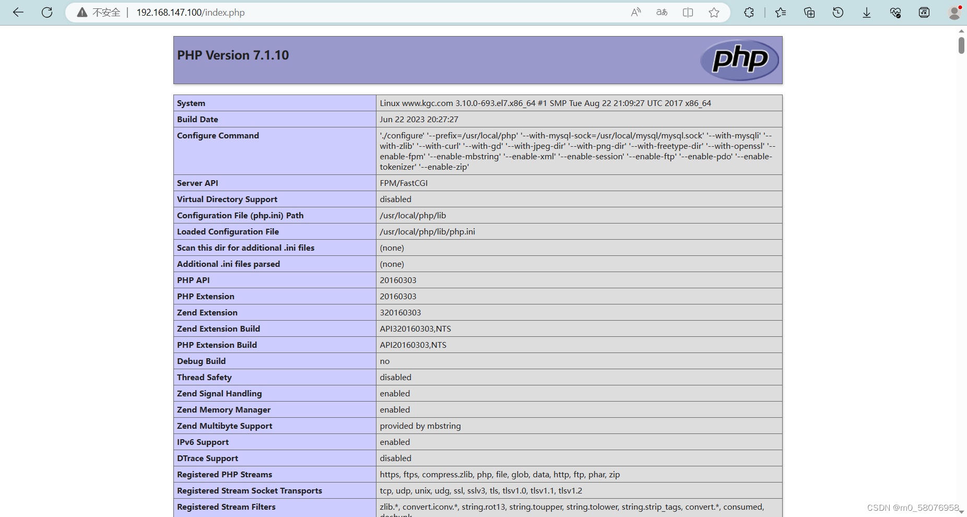This screenshot has width=967, height=517.
Task: Click the Virtual Directory Support label
Action: pyautogui.click(x=227, y=199)
